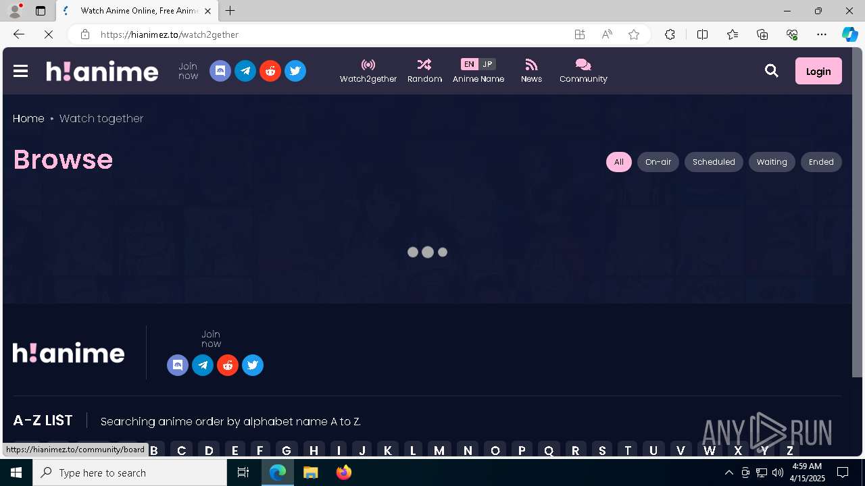Close the Watch Anime Online tab

[207, 11]
